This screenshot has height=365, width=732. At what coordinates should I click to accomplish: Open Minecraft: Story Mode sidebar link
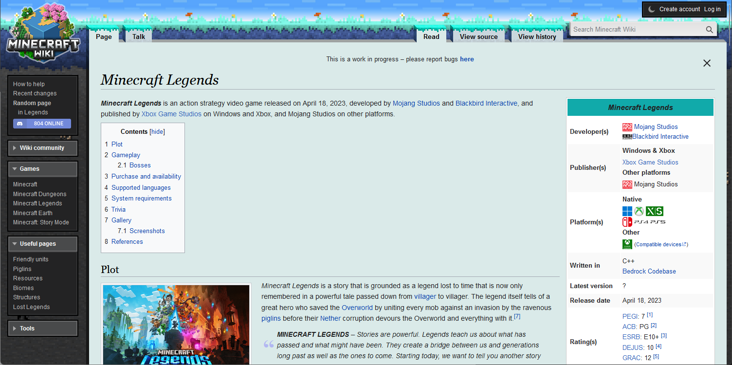pos(41,222)
